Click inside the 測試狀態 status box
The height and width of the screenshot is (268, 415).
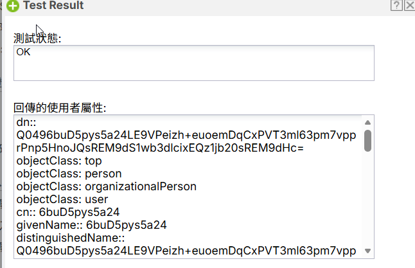pyautogui.click(x=194, y=63)
